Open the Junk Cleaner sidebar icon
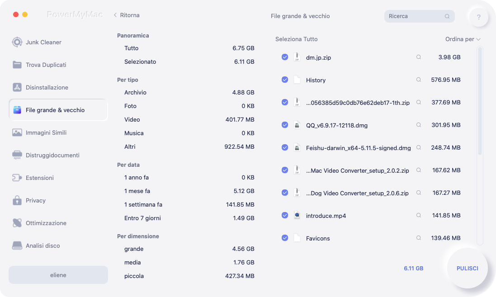 click(17, 42)
